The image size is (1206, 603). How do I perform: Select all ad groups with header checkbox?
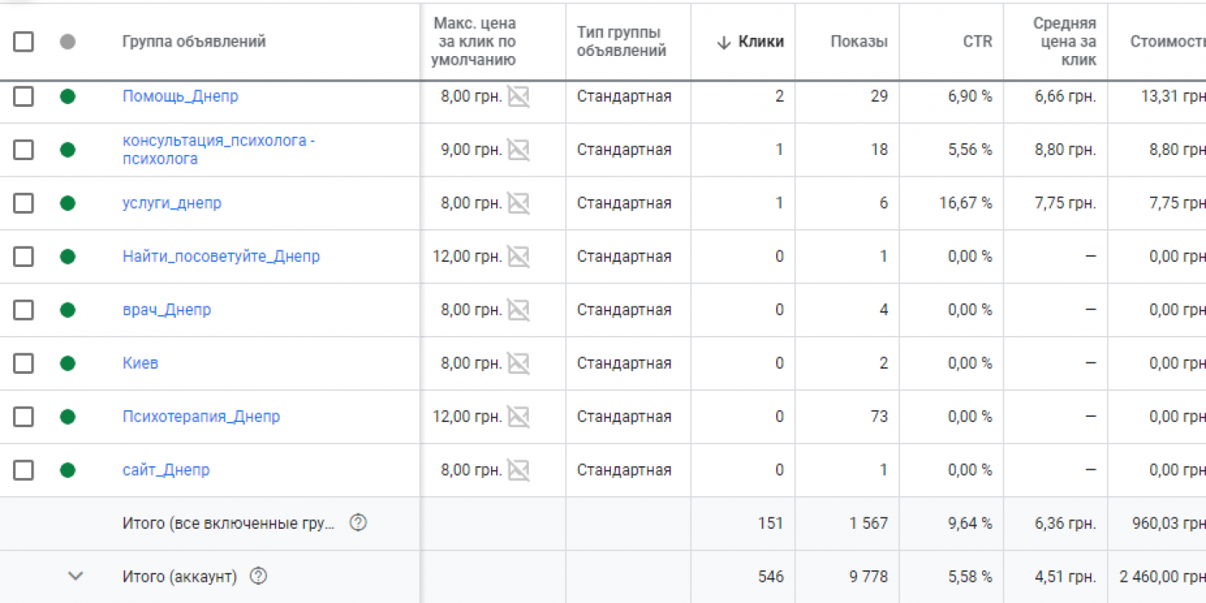[23, 41]
